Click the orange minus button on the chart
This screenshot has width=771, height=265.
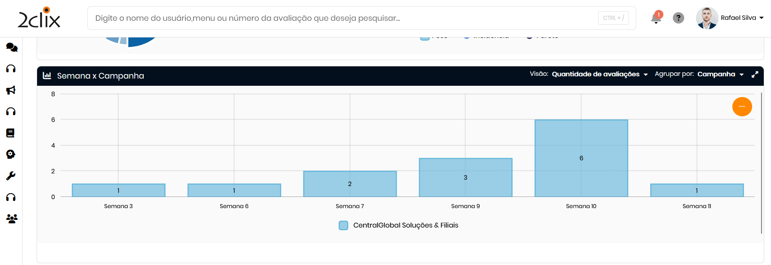tap(742, 107)
